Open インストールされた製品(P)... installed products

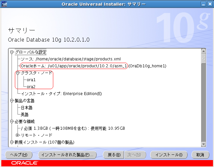[67, 155]
